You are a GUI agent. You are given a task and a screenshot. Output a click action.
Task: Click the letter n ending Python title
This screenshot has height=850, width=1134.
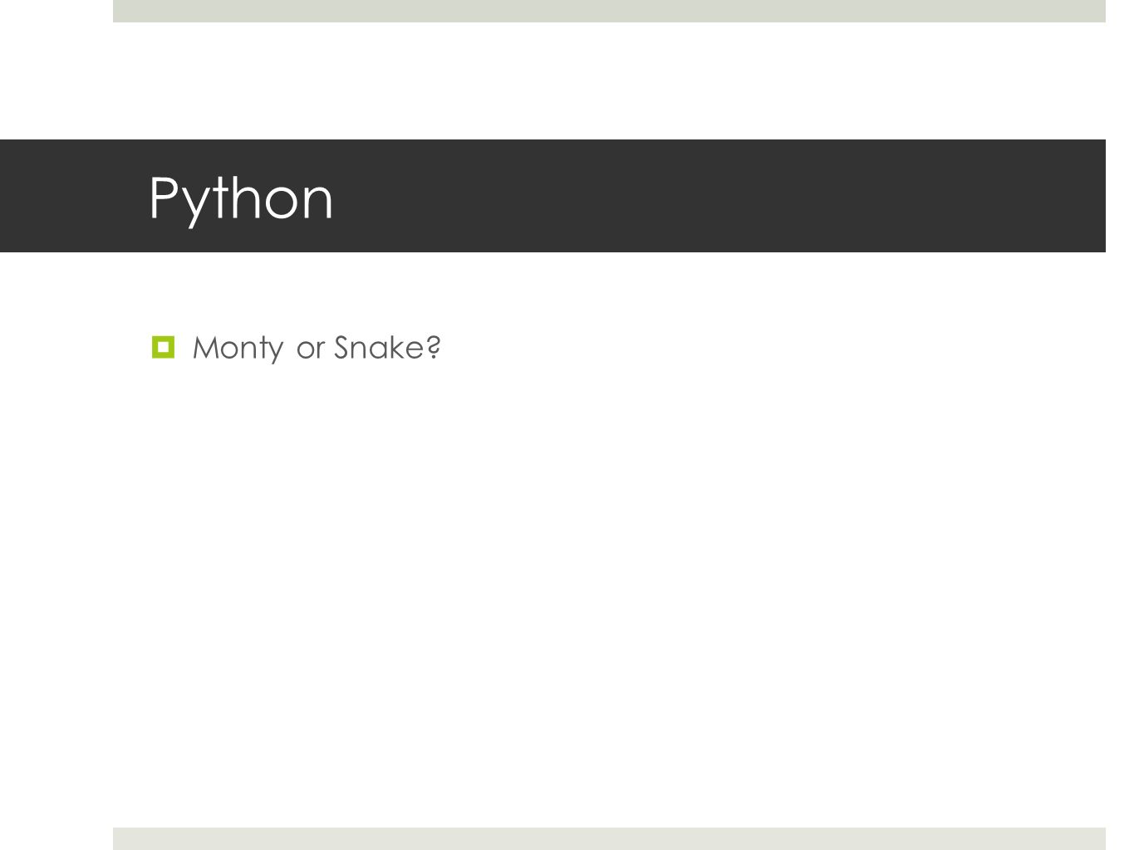pyautogui.click(x=317, y=203)
